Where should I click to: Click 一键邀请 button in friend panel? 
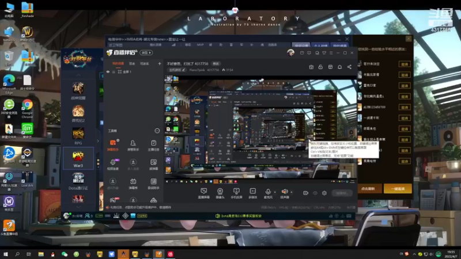point(398,189)
